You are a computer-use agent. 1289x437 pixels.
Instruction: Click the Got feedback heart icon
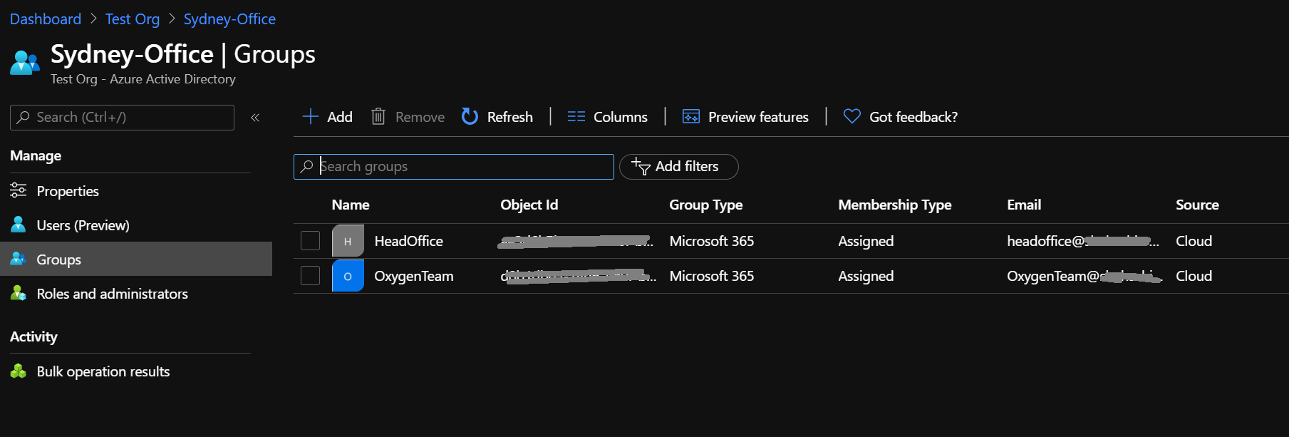pyautogui.click(x=851, y=116)
